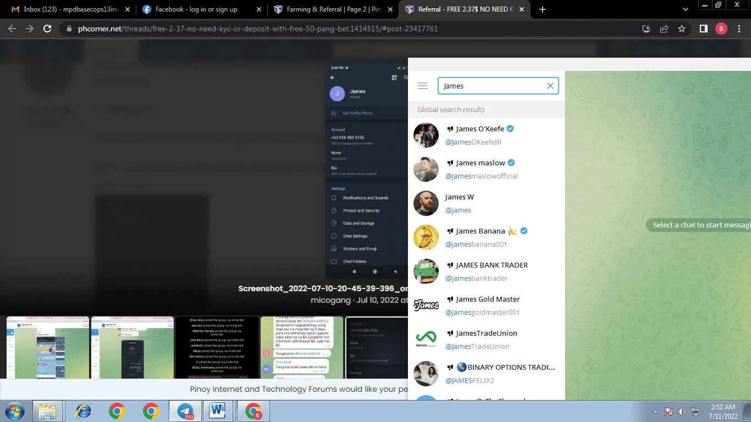Click the @jamesmaslowofficial username

pyautogui.click(x=482, y=176)
